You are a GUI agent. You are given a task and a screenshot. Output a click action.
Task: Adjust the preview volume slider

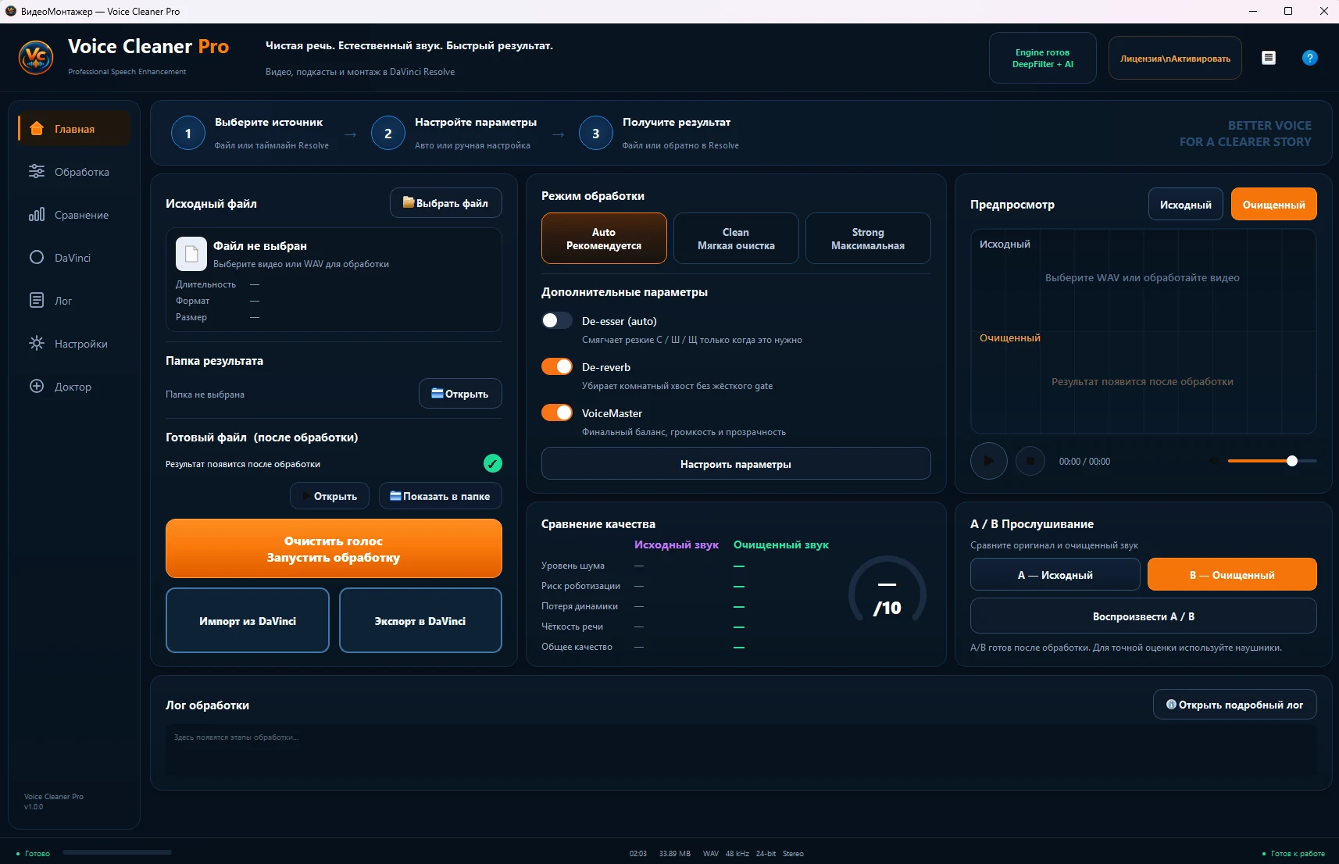pos(1272,461)
